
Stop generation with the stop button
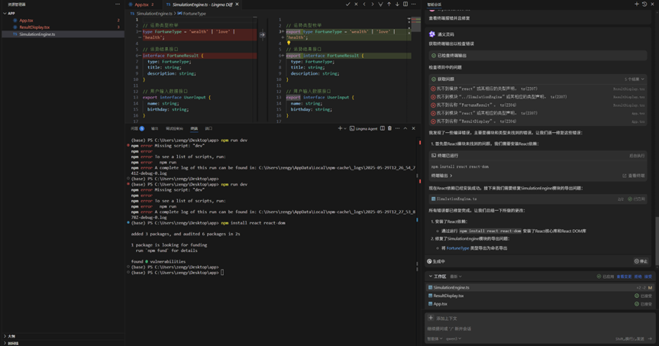(641, 261)
